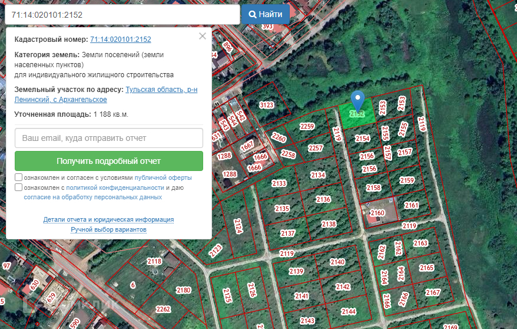Select parcel label 2141 on map
This screenshot has height=329, width=517.
click(x=301, y=296)
